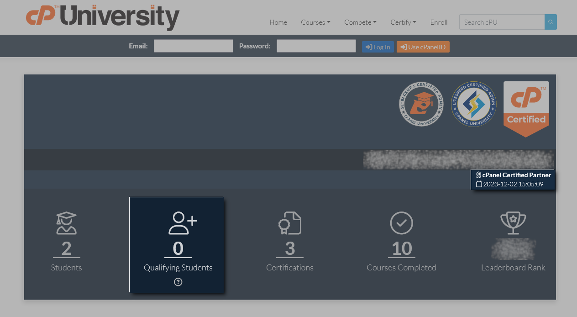Click the Students count of 2

coord(66,248)
